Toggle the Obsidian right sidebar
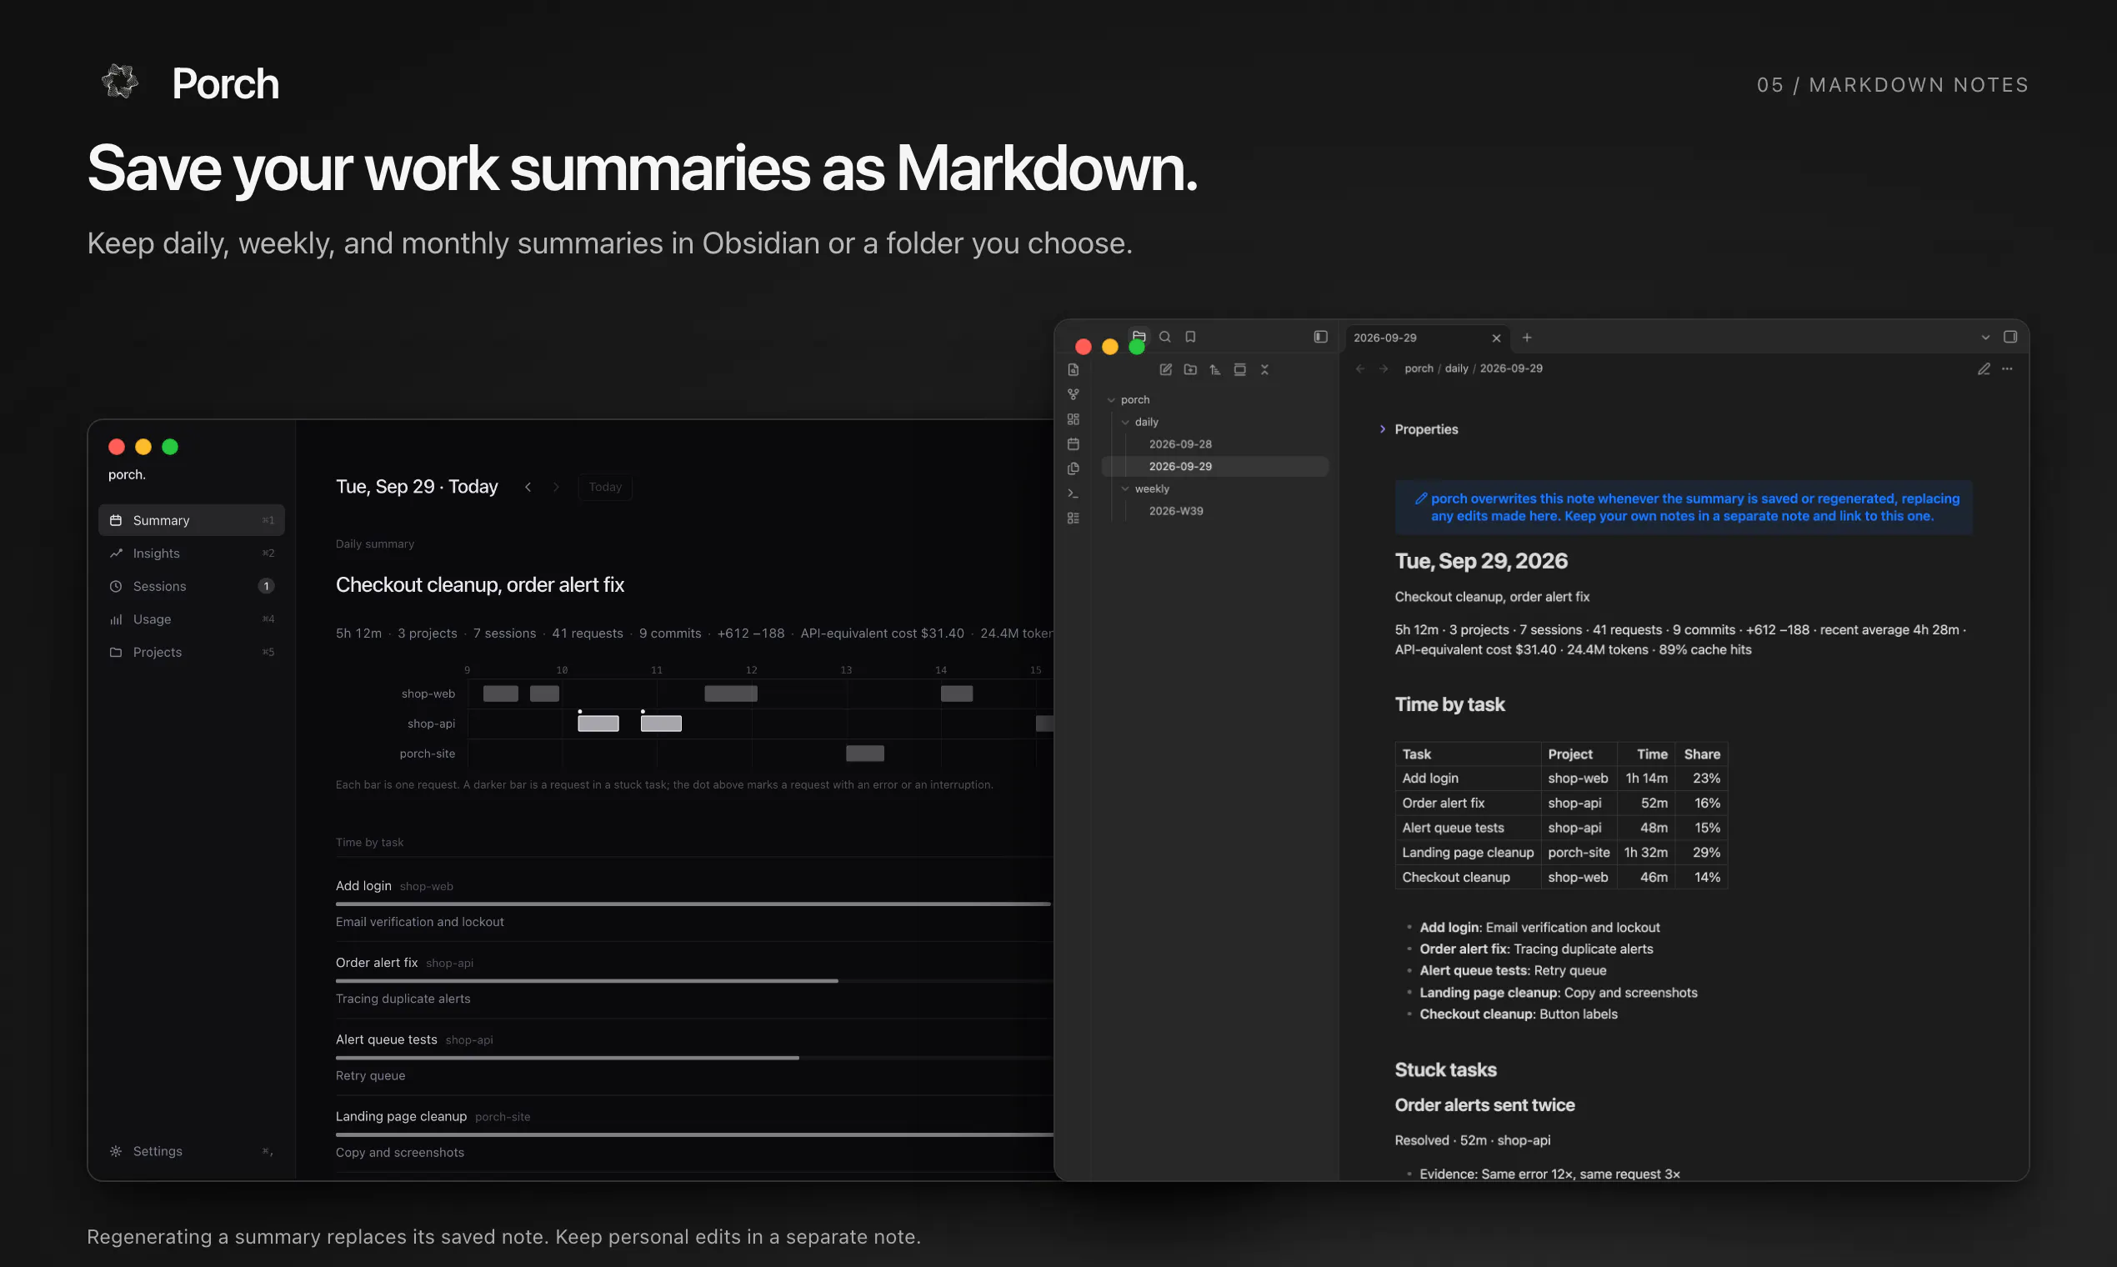 pyautogui.click(x=2009, y=338)
